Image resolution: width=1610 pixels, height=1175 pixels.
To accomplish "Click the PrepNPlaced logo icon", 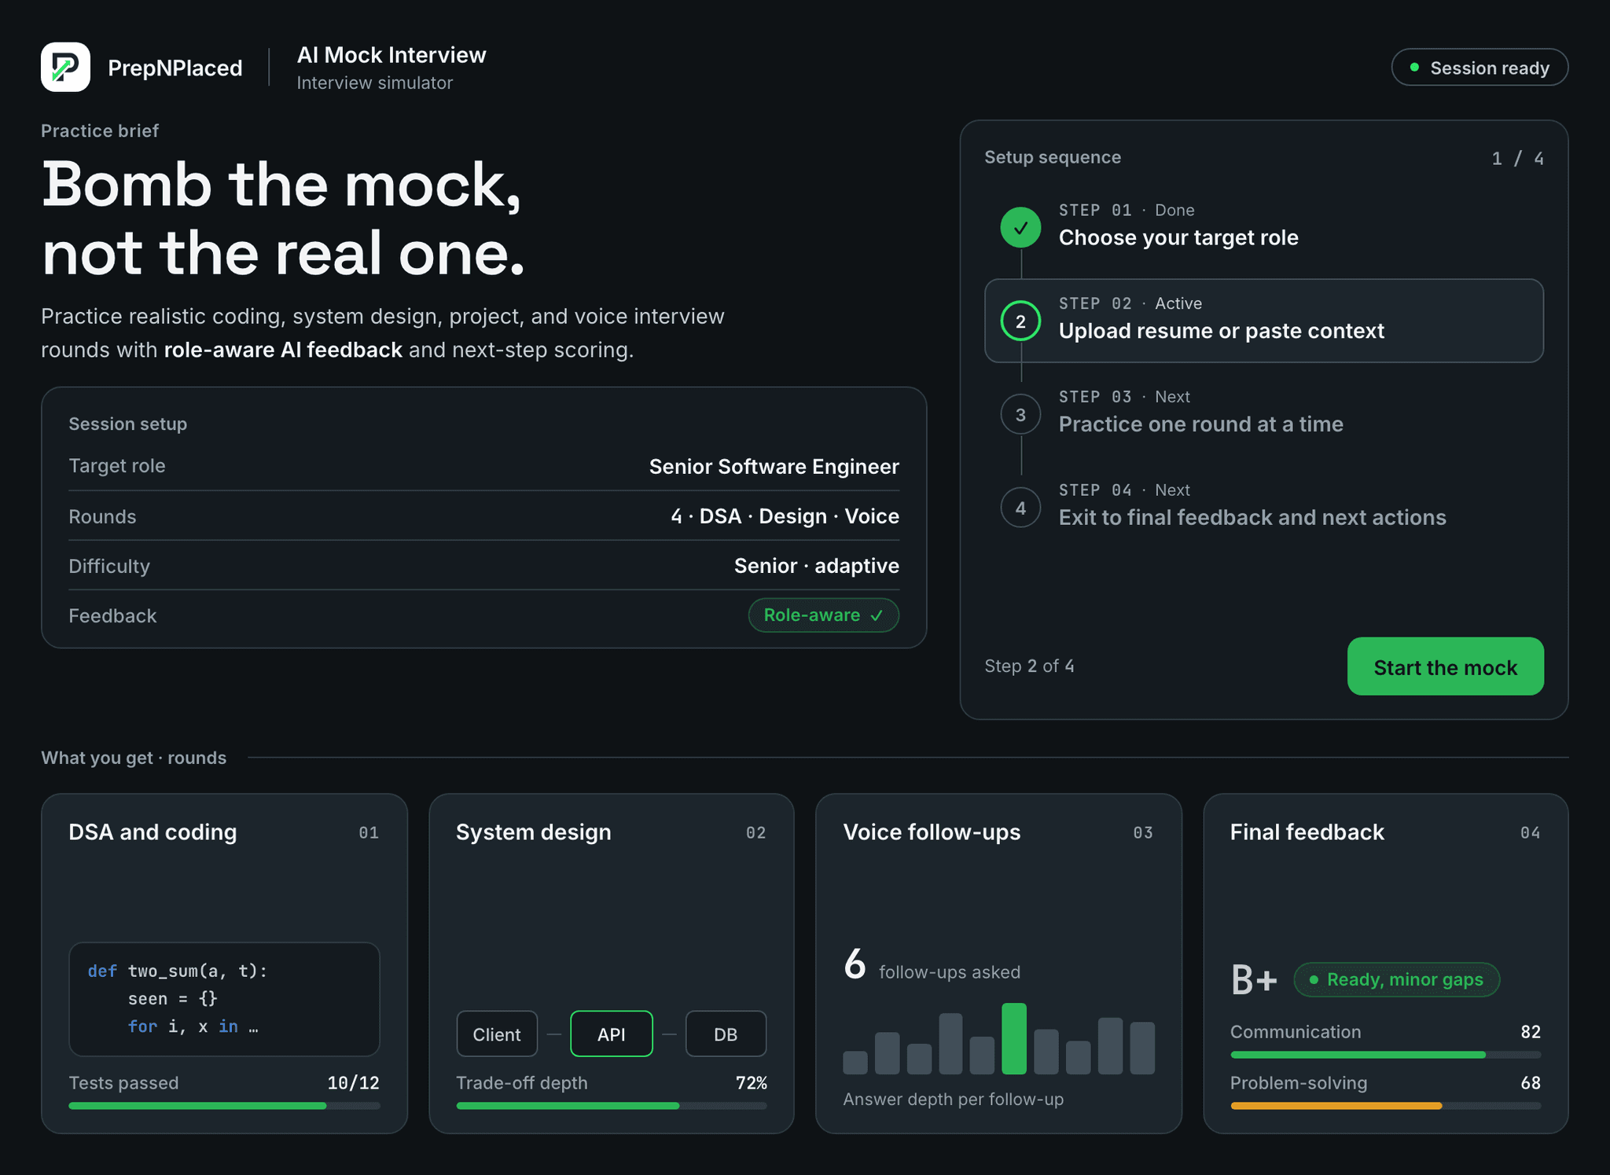I will tap(65, 67).
